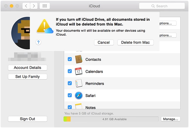Click the Notes app icon
Image resolution: width=189 pixels, height=128 pixels.
click(x=78, y=107)
